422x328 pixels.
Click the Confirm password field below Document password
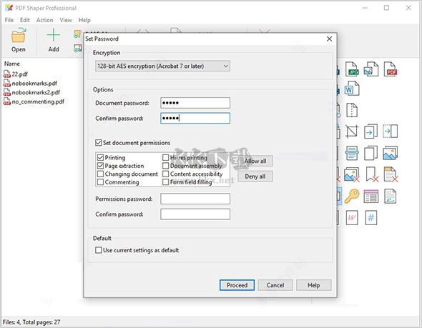[195, 119]
